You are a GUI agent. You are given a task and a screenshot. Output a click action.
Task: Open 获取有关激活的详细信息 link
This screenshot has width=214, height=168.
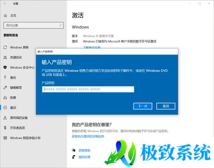point(88,136)
